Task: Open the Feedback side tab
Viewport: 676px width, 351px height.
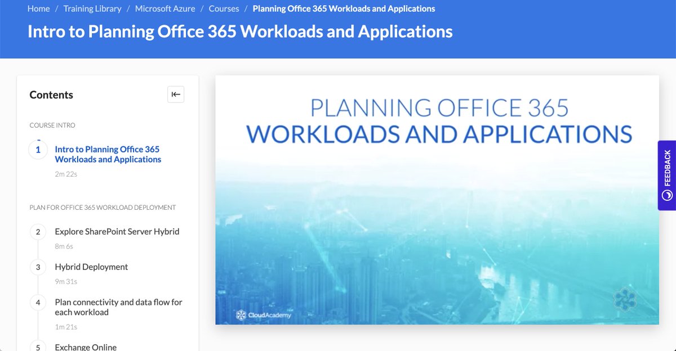Action: click(x=667, y=175)
